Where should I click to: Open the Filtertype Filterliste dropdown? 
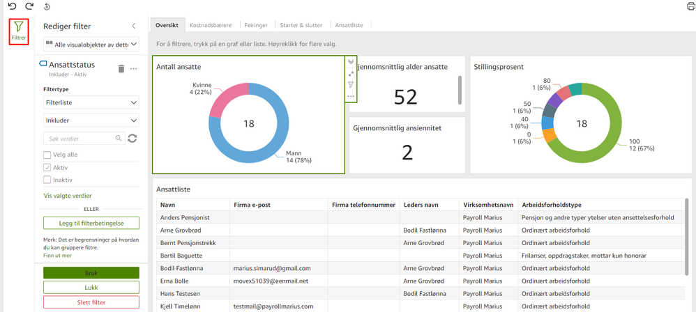pos(91,102)
